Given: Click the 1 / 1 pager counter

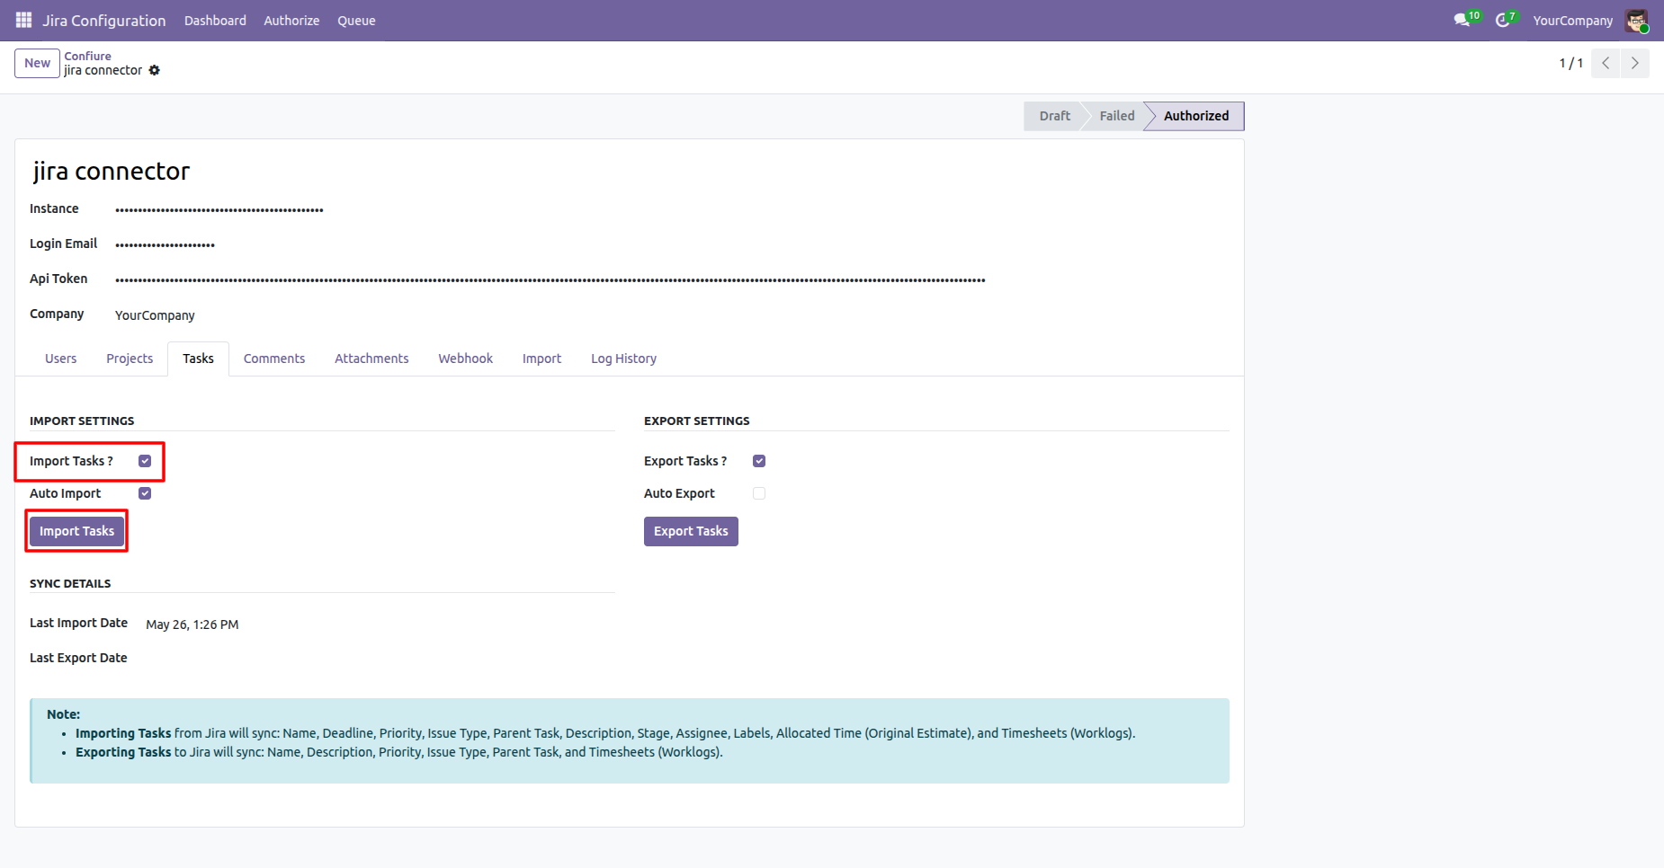Looking at the screenshot, I should click(x=1570, y=63).
